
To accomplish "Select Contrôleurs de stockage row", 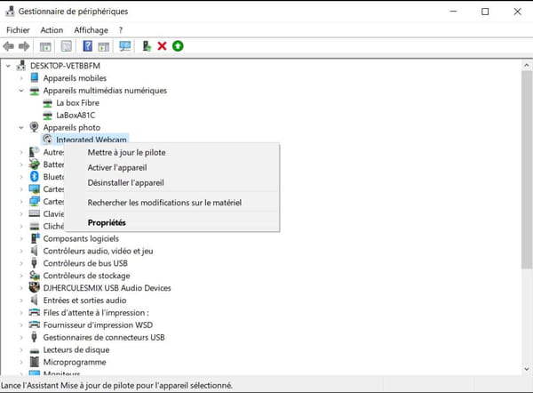I will click(x=86, y=276).
